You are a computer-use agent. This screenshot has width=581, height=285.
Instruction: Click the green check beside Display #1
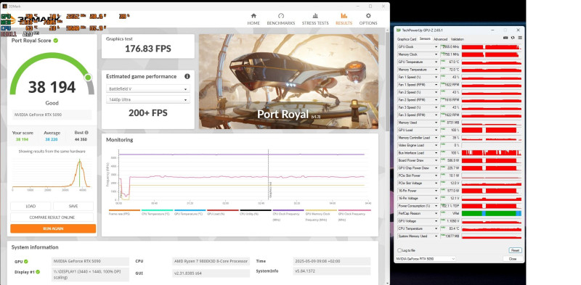click(x=38, y=272)
